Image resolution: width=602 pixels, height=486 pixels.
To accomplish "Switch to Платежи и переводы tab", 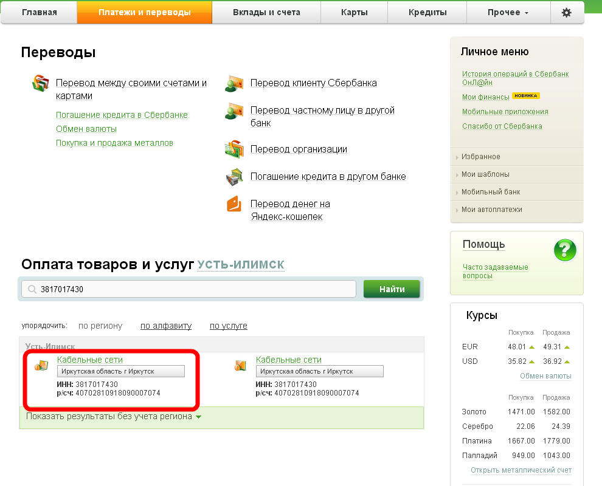I will (x=144, y=12).
